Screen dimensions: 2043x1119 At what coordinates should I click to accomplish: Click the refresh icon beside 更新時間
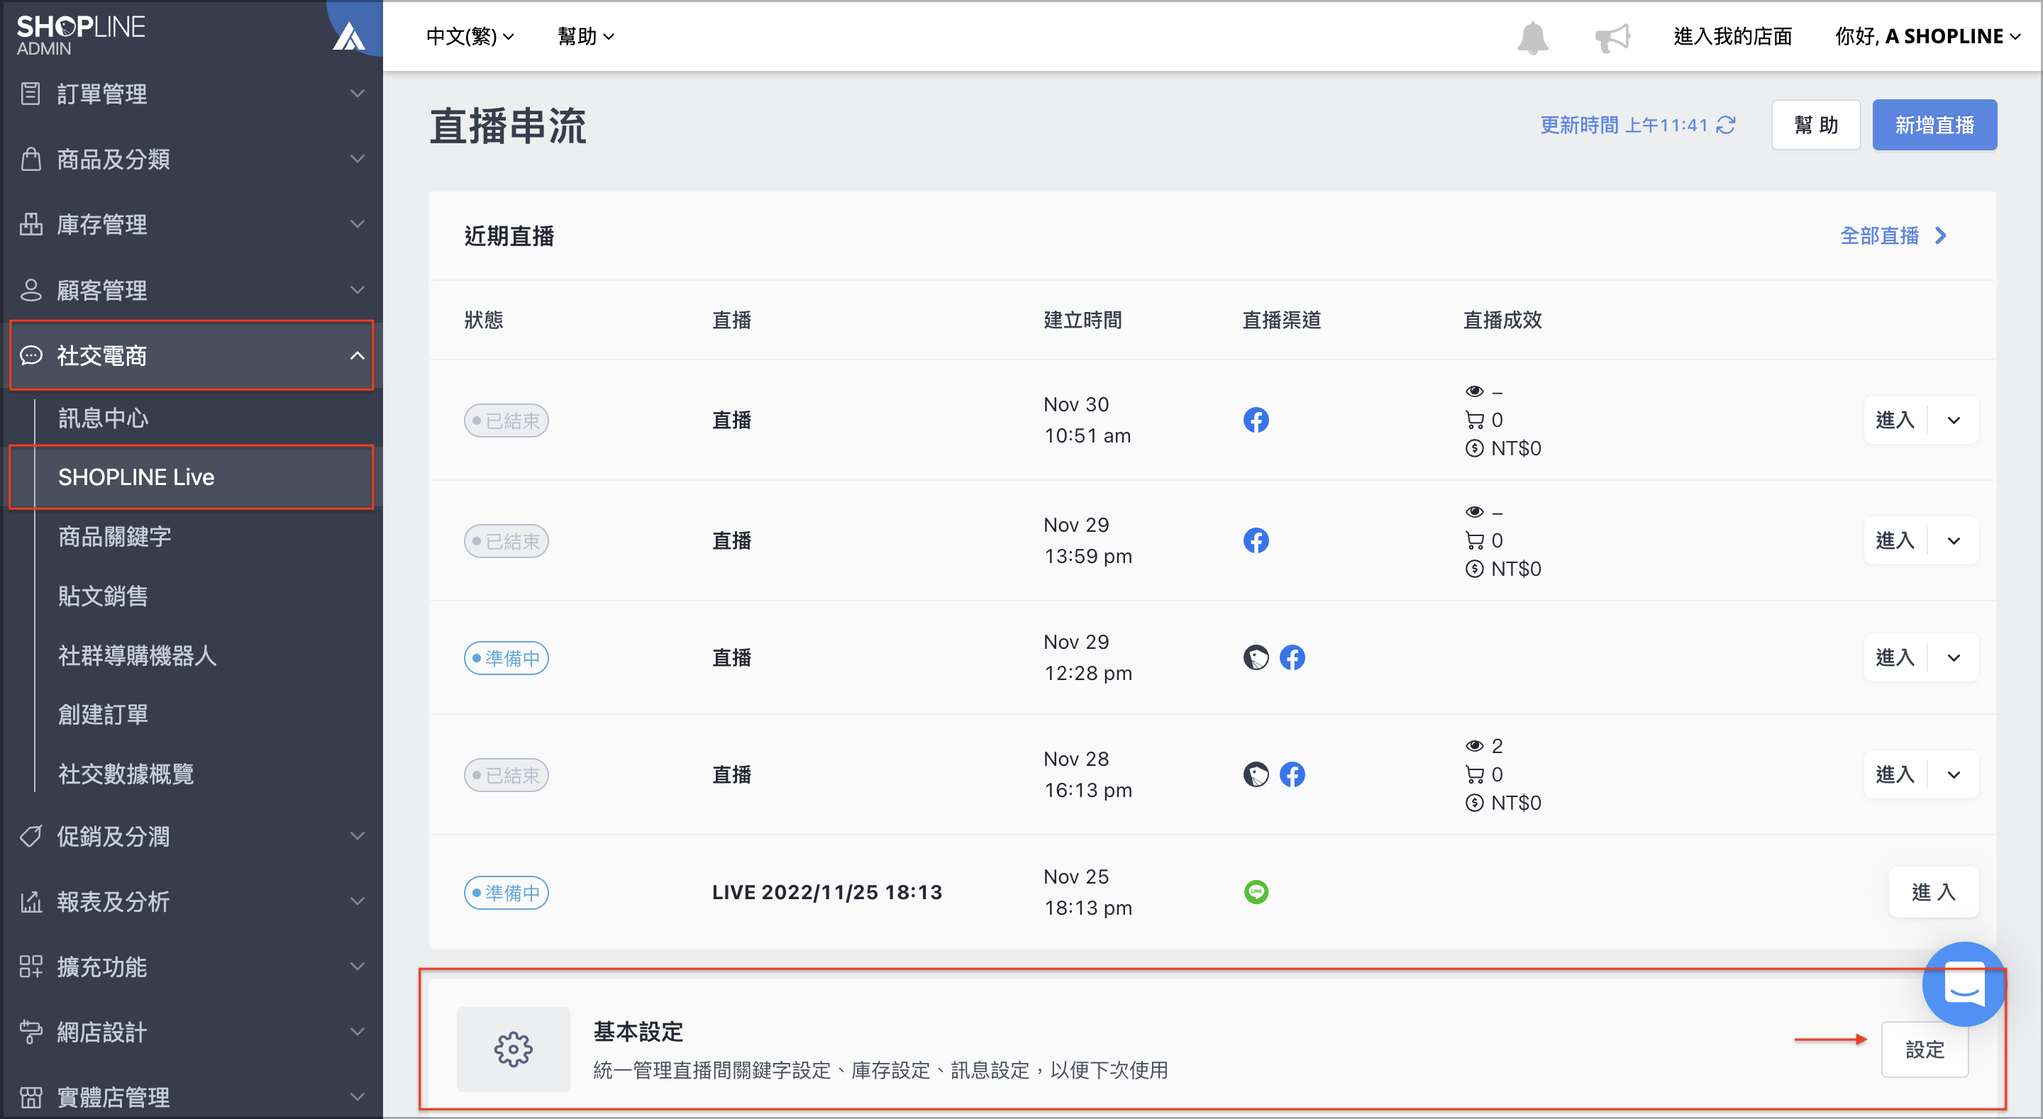pyautogui.click(x=1726, y=126)
